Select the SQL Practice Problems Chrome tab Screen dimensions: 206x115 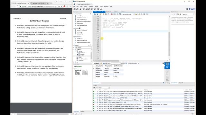click(x=21, y=3)
